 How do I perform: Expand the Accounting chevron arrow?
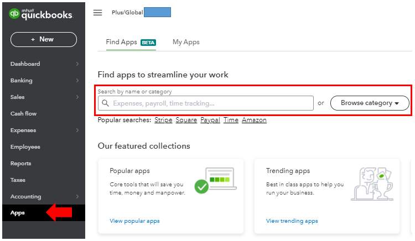77,196
